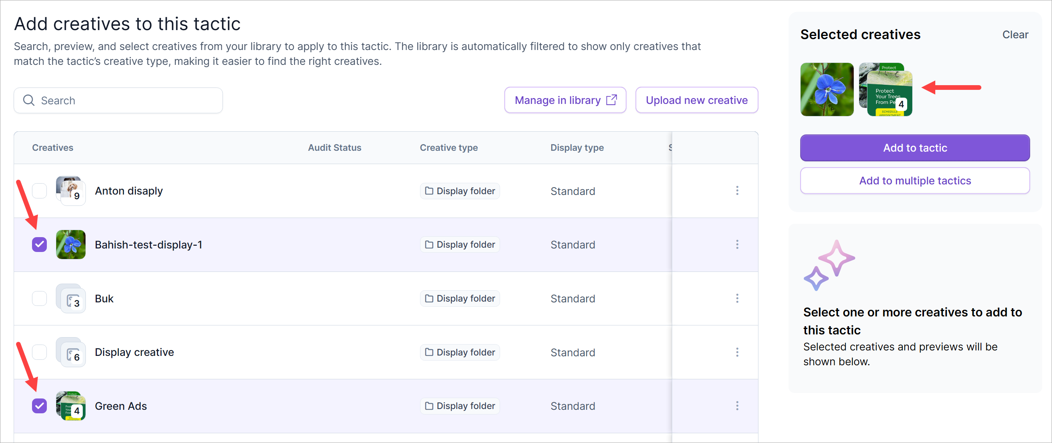Select the Buk creative checkbox
This screenshot has width=1052, height=443.
click(39, 298)
